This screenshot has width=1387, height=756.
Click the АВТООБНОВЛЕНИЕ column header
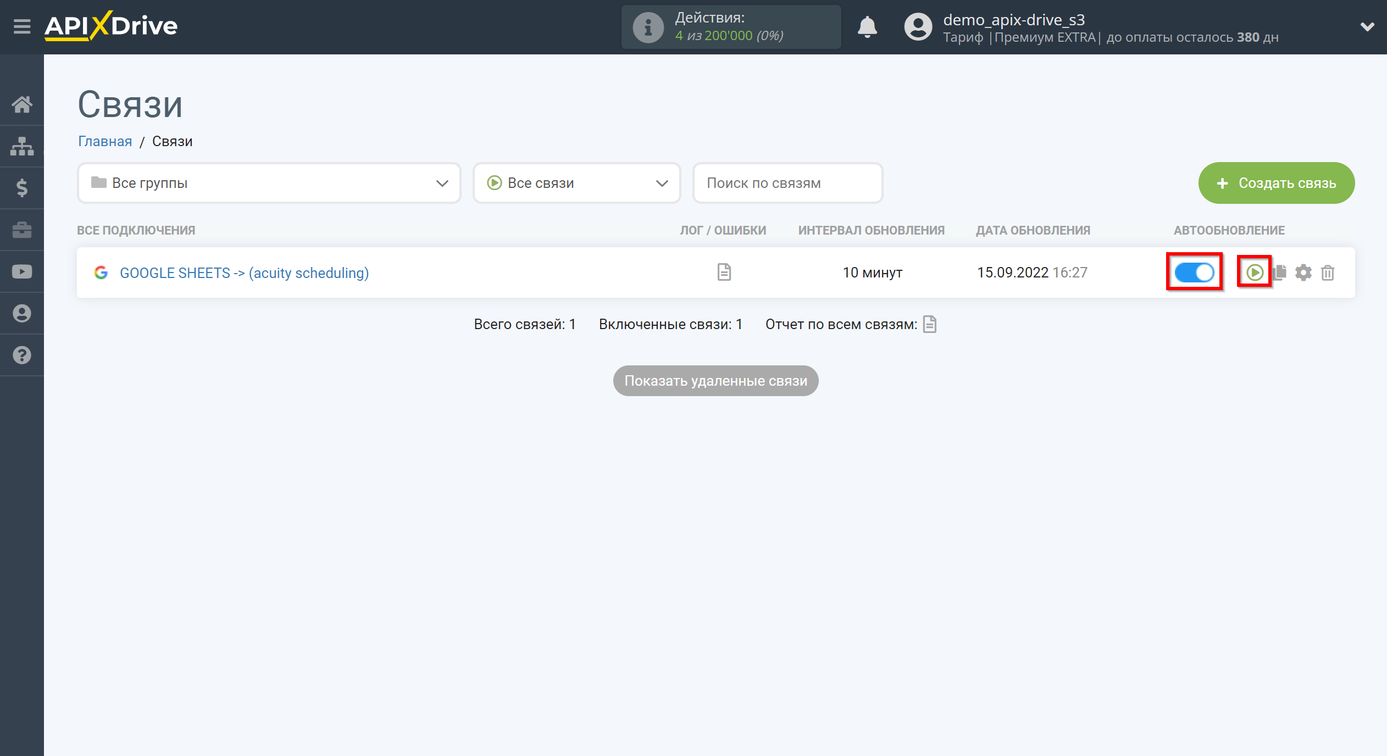click(x=1229, y=230)
